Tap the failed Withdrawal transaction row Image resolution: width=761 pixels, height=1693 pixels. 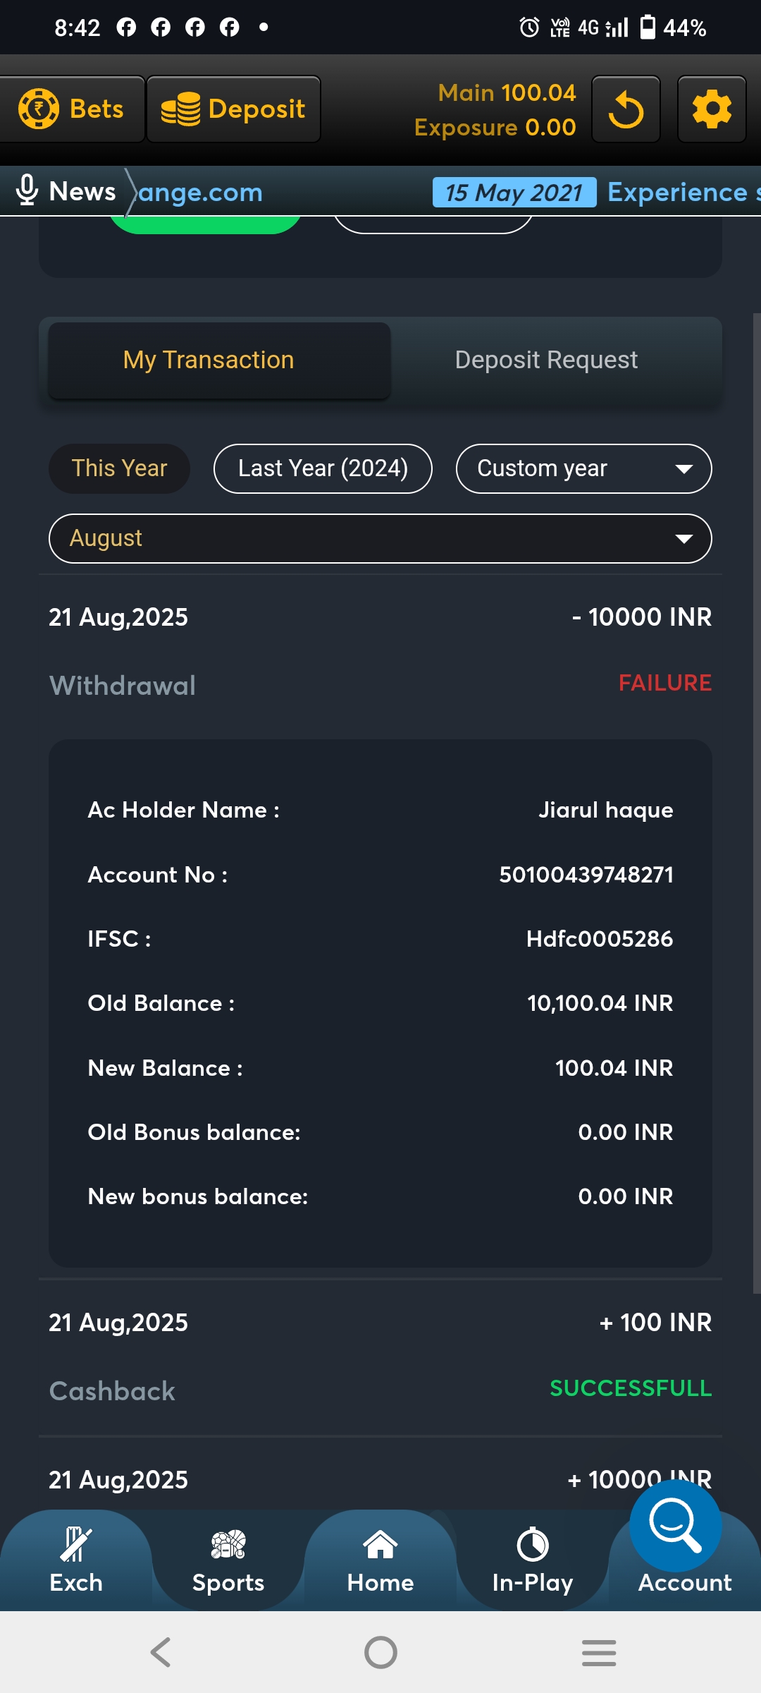tap(380, 650)
